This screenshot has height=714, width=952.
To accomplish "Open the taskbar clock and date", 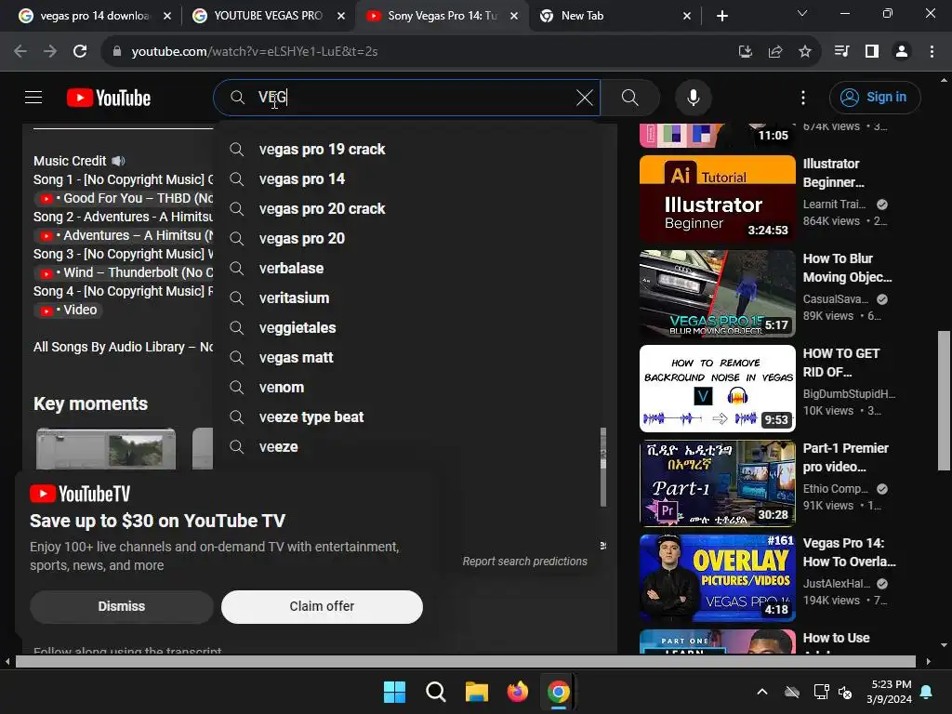I will (x=891, y=692).
